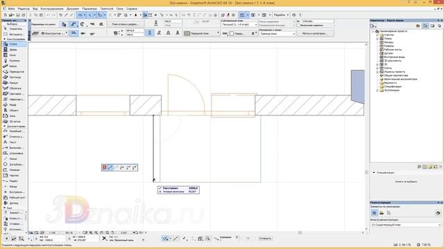Select the Текст (Text) tool

14,142
